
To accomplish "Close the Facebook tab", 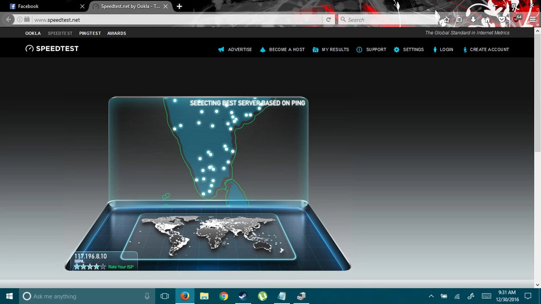I will pos(82,6).
